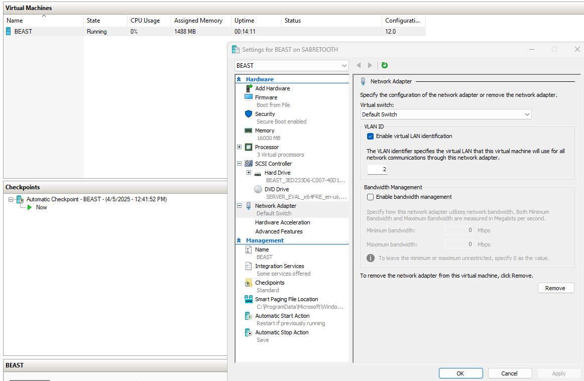Open Smart Paging File Location settings
584x381 pixels.
pyautogui.click(x=286, y=299)
